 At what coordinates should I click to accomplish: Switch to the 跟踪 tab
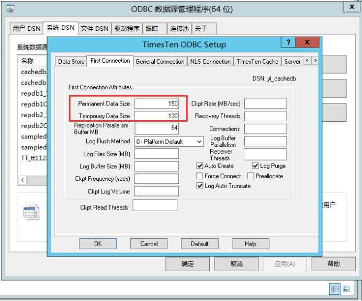(x=154, y=29)
